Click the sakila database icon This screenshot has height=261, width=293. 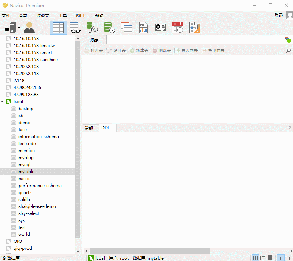(x=14, y=200)
